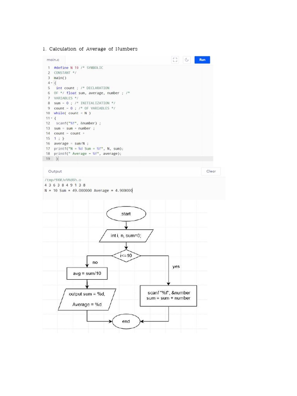Click the while( count < N ) line

[x=72, y=113]
